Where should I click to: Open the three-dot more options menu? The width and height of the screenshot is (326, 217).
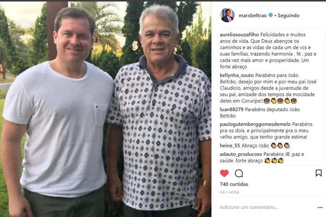coord(320,207)
